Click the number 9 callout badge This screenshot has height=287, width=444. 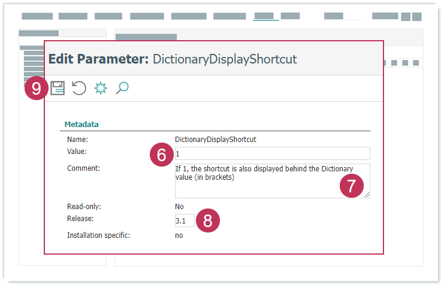[37, 89]
